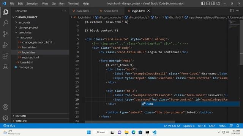Open the Help menu

click(86, 3)
